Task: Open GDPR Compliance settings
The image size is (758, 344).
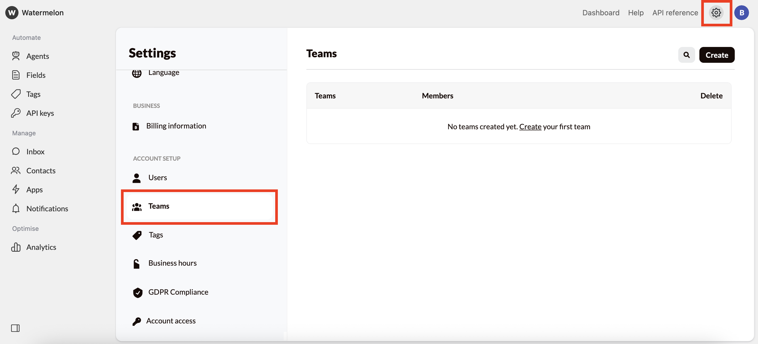Action: click(x=178, y=292)
